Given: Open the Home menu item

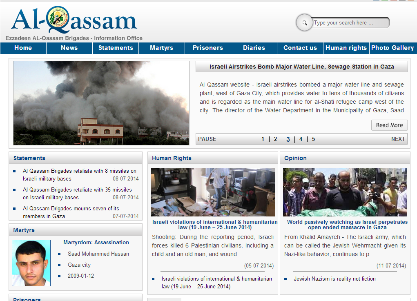Looking at the screenshot, I should point(23,48).
